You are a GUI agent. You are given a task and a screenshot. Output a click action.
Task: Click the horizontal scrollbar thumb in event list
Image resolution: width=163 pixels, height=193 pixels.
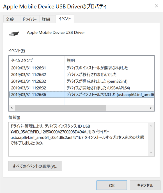[x=60, y=108]
